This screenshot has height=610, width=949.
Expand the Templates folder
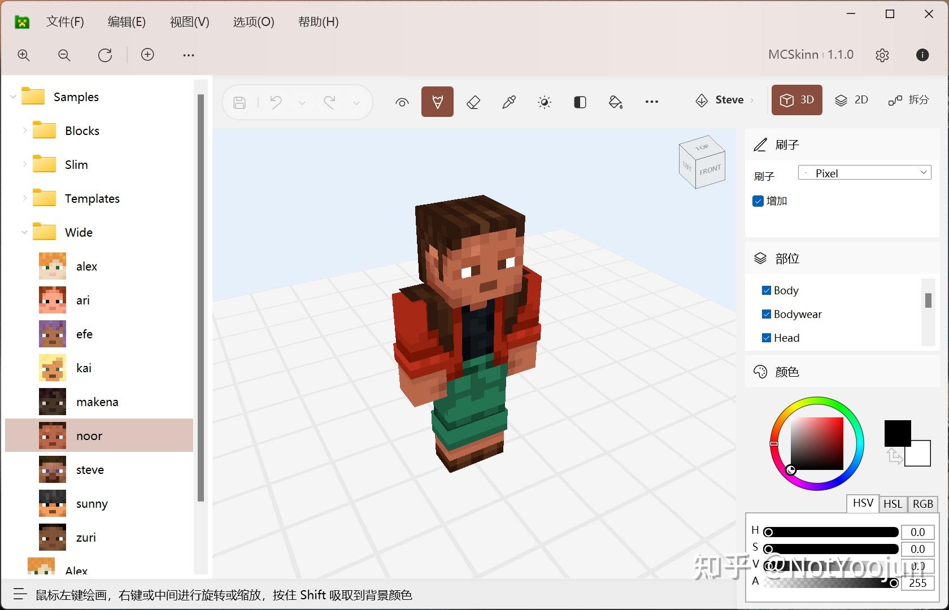point(24,198)
